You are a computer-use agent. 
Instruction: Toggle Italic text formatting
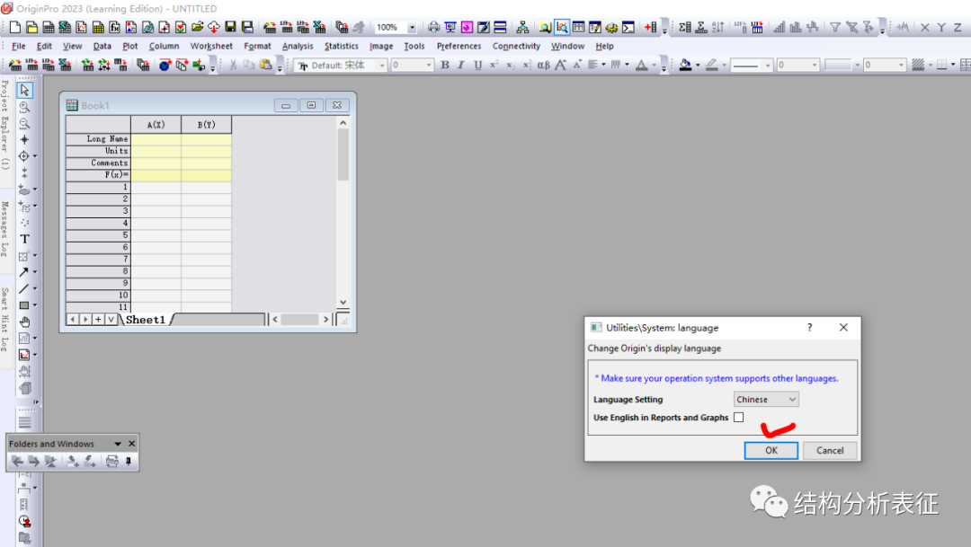460,65
